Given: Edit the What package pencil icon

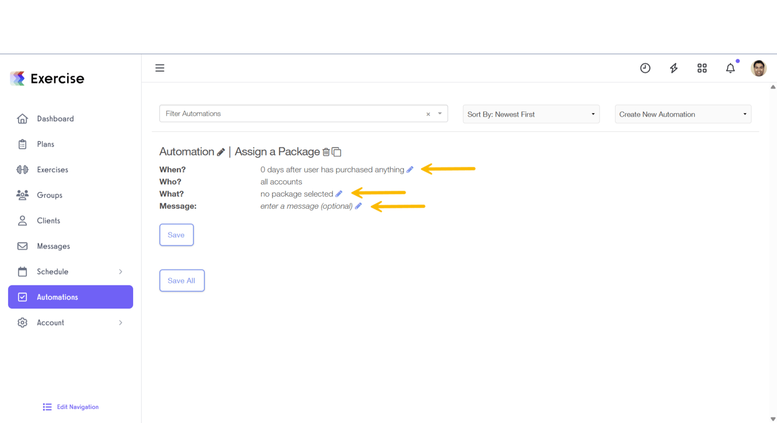Looking at the screenshot, I should 339,194.
